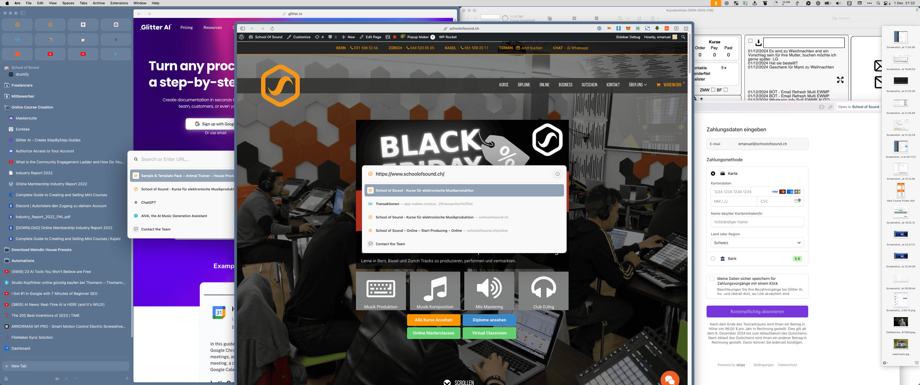The image size is (920, 385).
Task: Click the Club DJing headphones tile
Action: tap(543, 291)
